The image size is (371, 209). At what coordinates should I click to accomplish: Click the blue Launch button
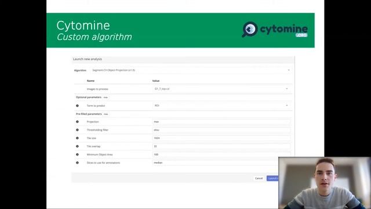[x=272, y=178]
